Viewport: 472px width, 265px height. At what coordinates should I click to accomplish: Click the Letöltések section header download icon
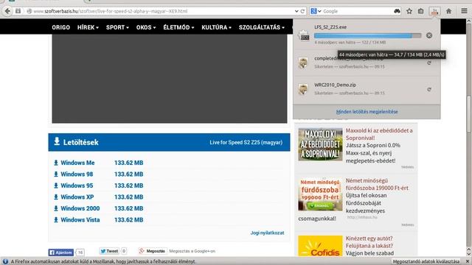(57, 141)
